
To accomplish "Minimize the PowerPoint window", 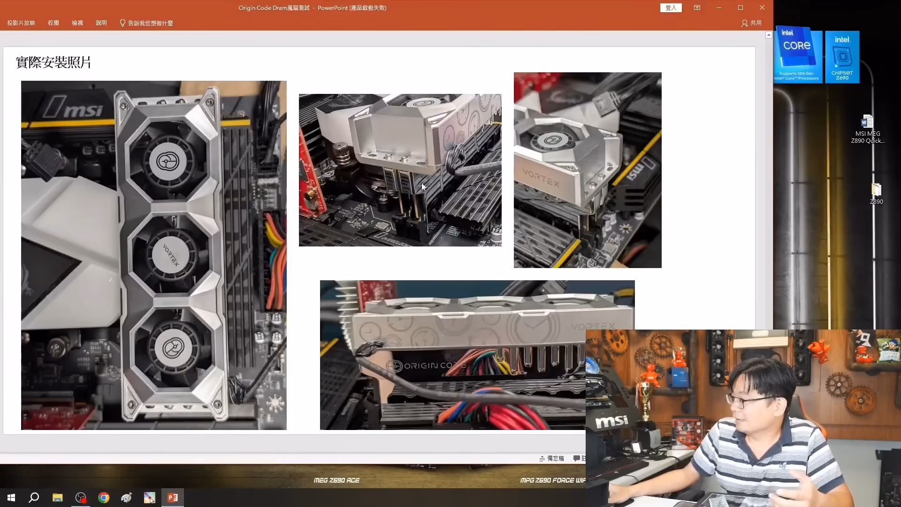I will click(718, 8).
